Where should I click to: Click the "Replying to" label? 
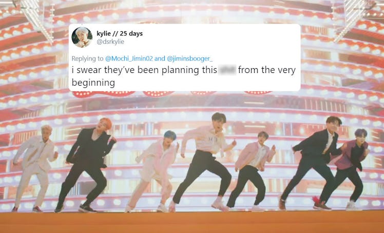tap(87, 59)
